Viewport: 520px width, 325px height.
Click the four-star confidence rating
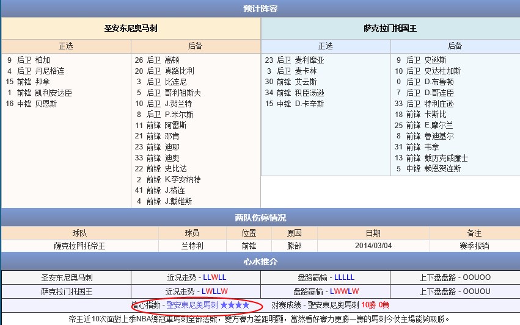click(x=235, y=305)
